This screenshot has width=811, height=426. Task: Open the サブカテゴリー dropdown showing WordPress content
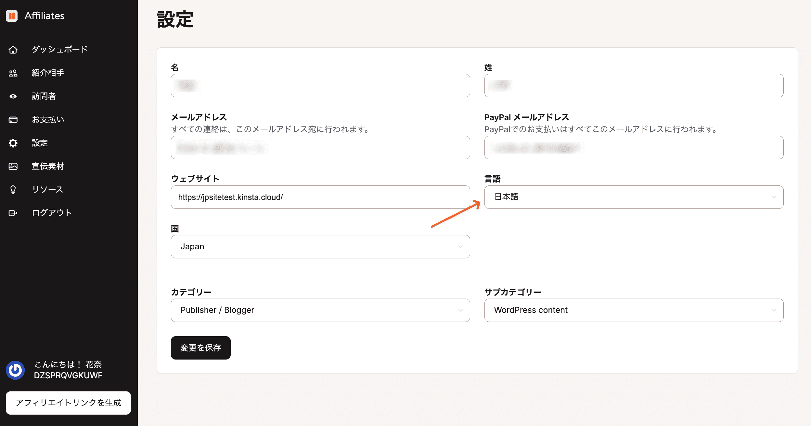coord(634,310)
